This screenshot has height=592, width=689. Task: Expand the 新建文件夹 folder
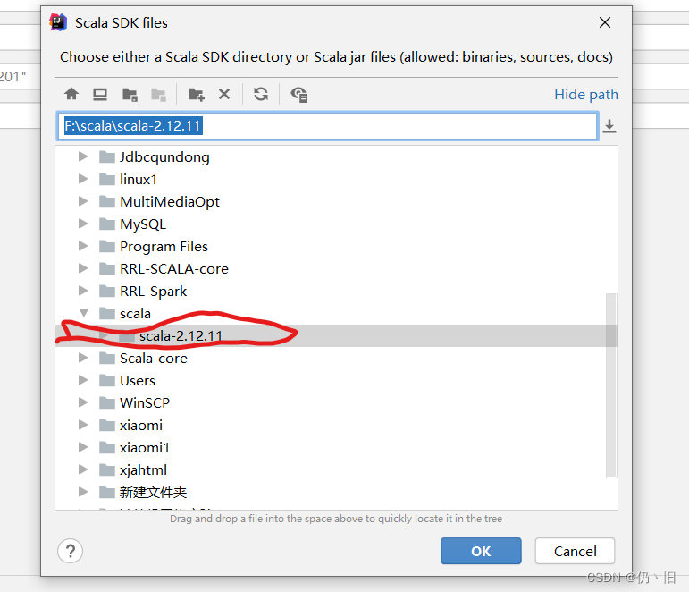(x=83, y=492)
